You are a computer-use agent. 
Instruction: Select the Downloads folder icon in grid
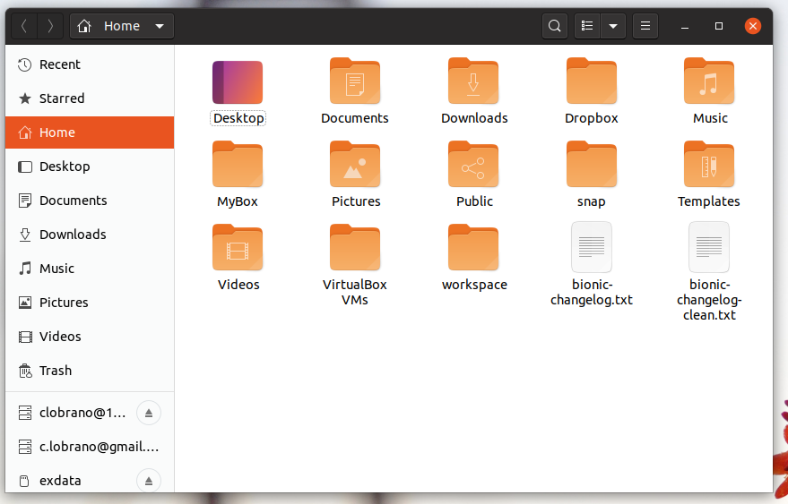point(473,81)
